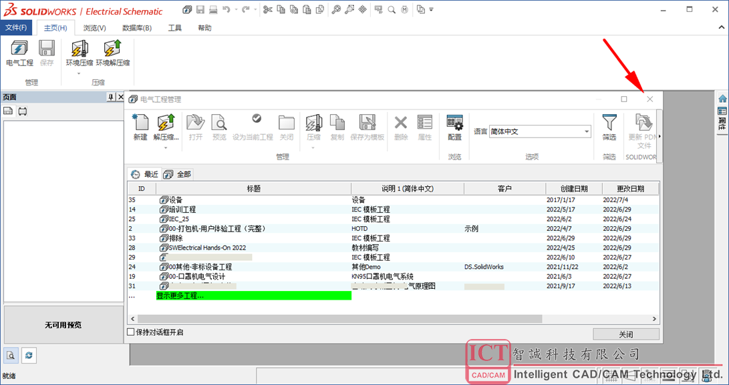Click 新建 to create a new project
Viewport: 729px width, 385px height.
point(140,127)
